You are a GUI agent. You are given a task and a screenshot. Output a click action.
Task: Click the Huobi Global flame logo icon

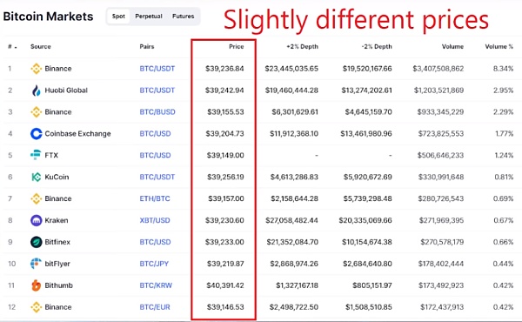pyautogui.click(x=36, y=91)
